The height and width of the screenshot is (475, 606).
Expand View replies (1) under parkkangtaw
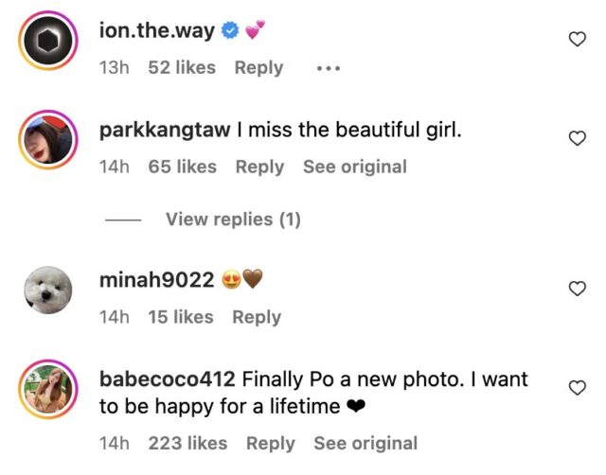(233, 220)
